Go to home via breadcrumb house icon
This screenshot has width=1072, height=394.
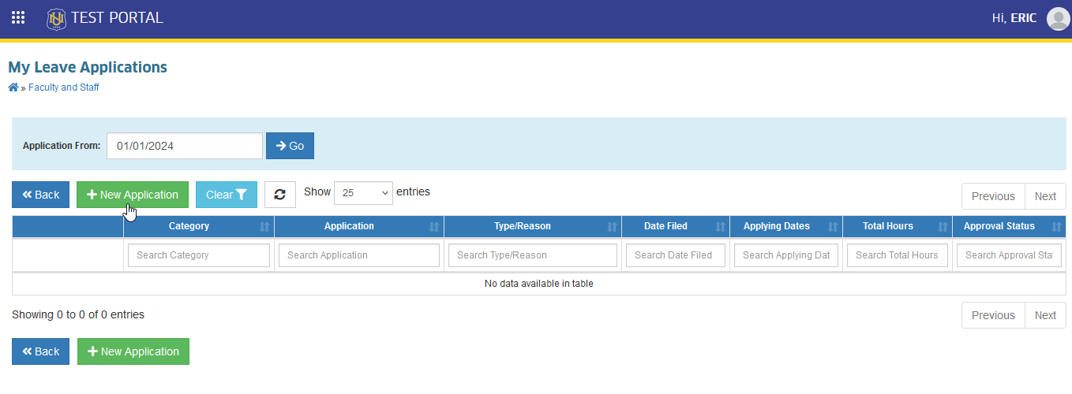click(13, 87)
